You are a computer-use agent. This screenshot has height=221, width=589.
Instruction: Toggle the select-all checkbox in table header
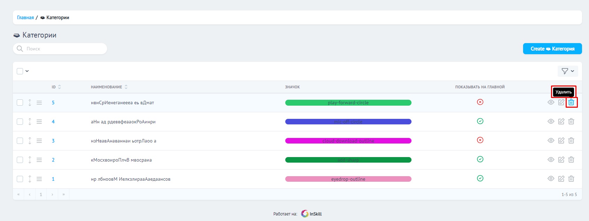[x=20, y=71]
